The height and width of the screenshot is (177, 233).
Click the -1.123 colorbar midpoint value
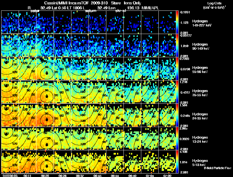(184, 23)
